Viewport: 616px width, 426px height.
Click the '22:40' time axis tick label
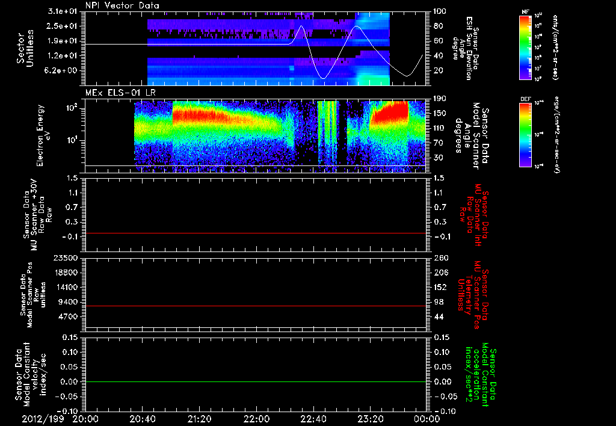click(x=313, y=419)
